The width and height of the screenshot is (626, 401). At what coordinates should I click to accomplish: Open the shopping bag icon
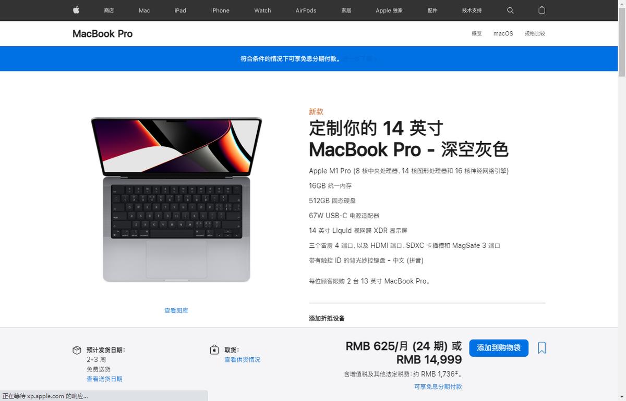coord(541,10)
